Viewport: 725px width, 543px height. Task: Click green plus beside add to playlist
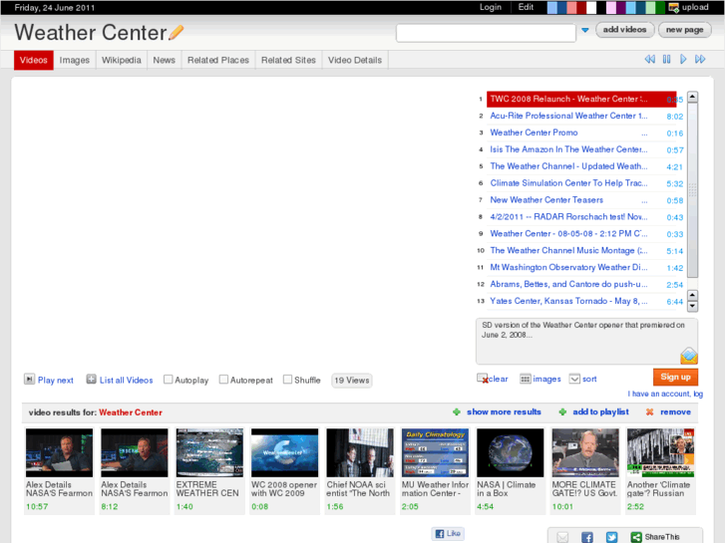tap(562, 411)
